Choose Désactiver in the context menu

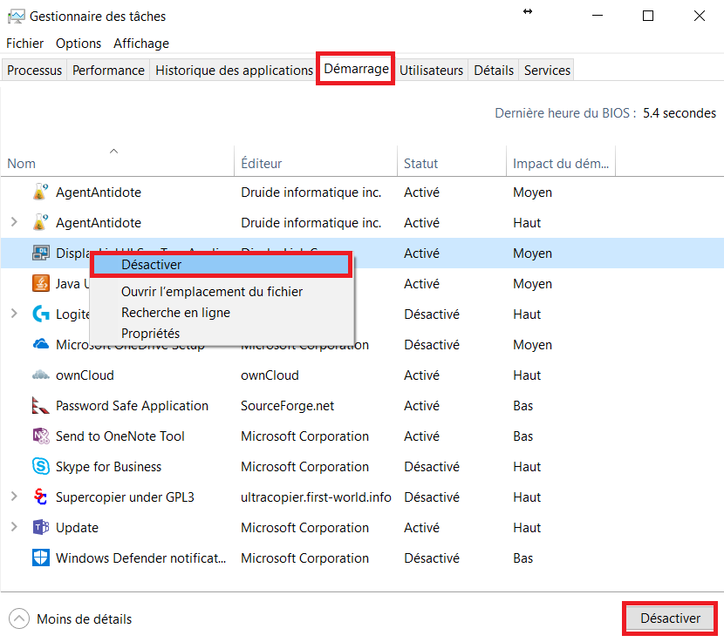coord(222,265)
